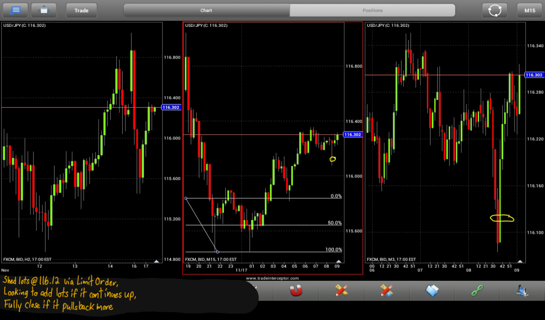545x320 pixels.
Task: Open the chart templates folder icon
Action: click(x=432, y=290)
